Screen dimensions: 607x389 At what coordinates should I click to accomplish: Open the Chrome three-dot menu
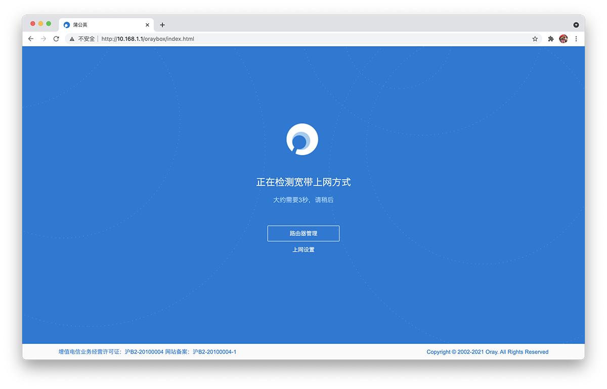coord(576,38)
